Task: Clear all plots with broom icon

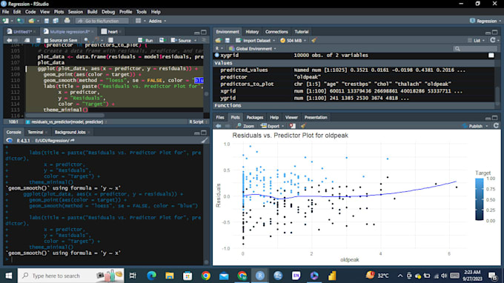Action: (303, 126)
